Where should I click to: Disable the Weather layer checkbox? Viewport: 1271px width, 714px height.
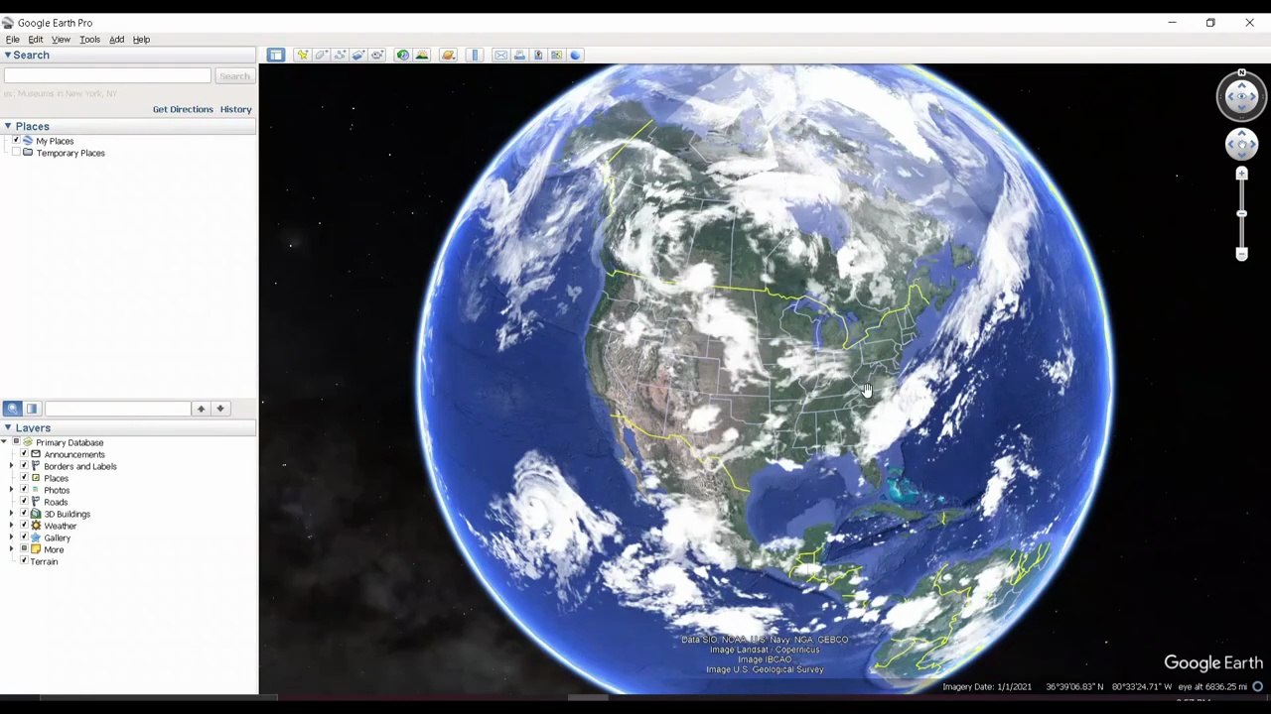pos(24,526)
